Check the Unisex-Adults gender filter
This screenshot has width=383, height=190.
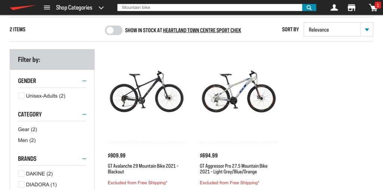(21, 96)
